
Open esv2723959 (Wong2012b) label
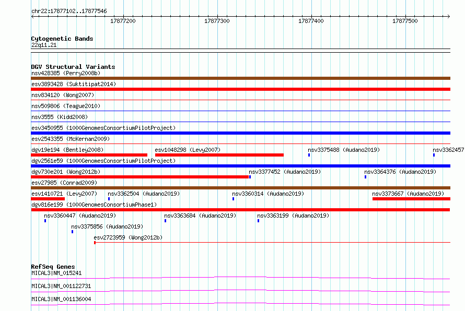[128, 237]
